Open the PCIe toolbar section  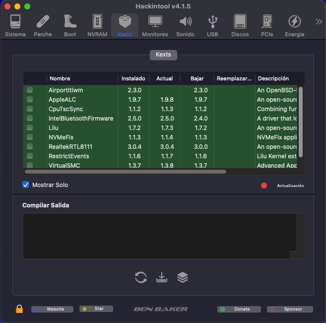coord(267,26)
